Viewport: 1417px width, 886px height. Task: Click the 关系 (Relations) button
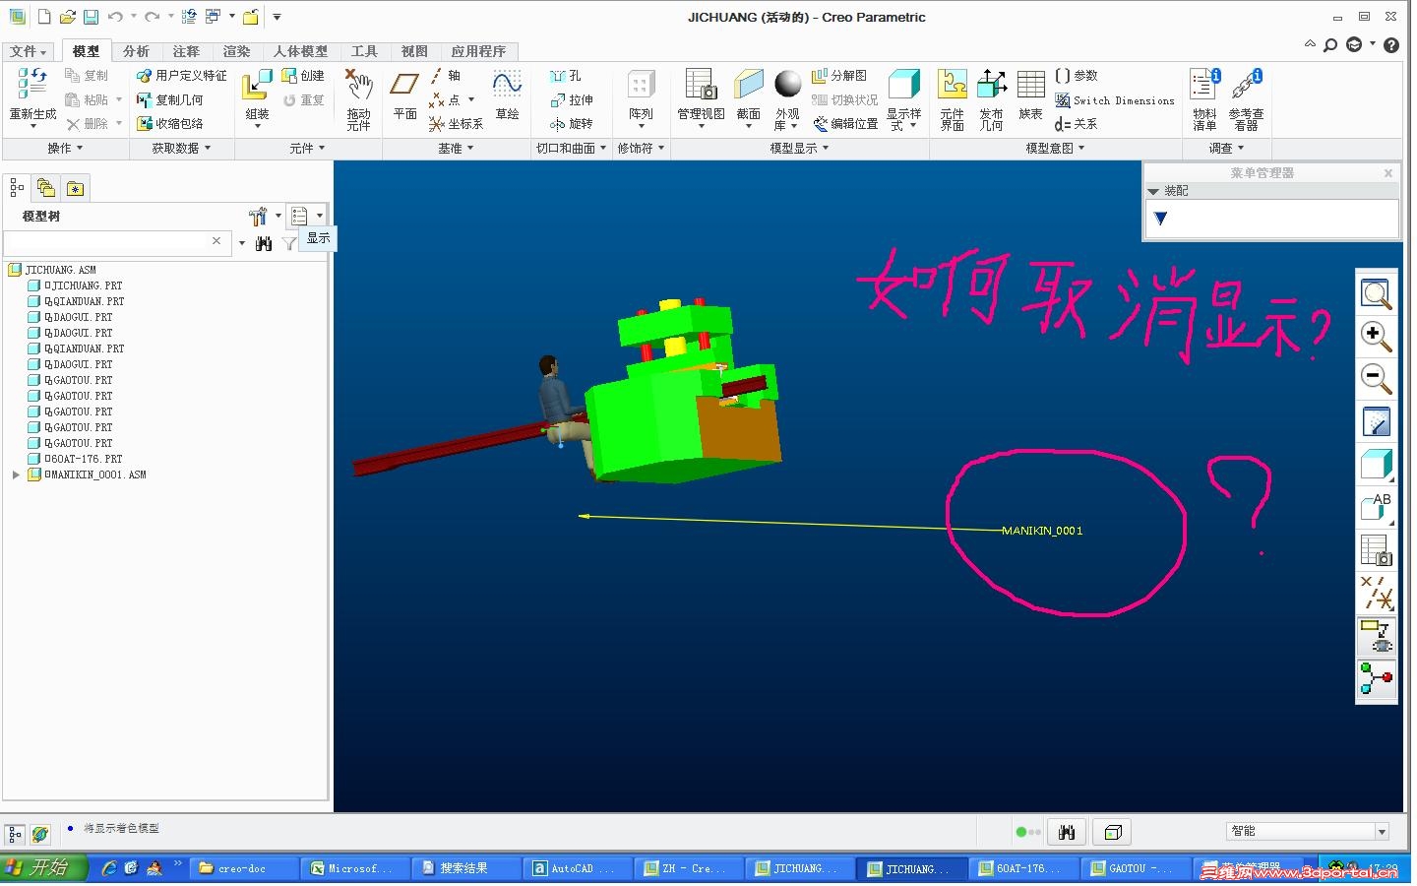pyautogui.click(x=1076, y=124)
